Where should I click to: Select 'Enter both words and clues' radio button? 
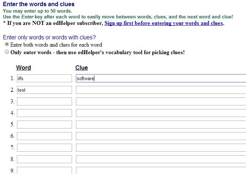(x=7, y=45)
